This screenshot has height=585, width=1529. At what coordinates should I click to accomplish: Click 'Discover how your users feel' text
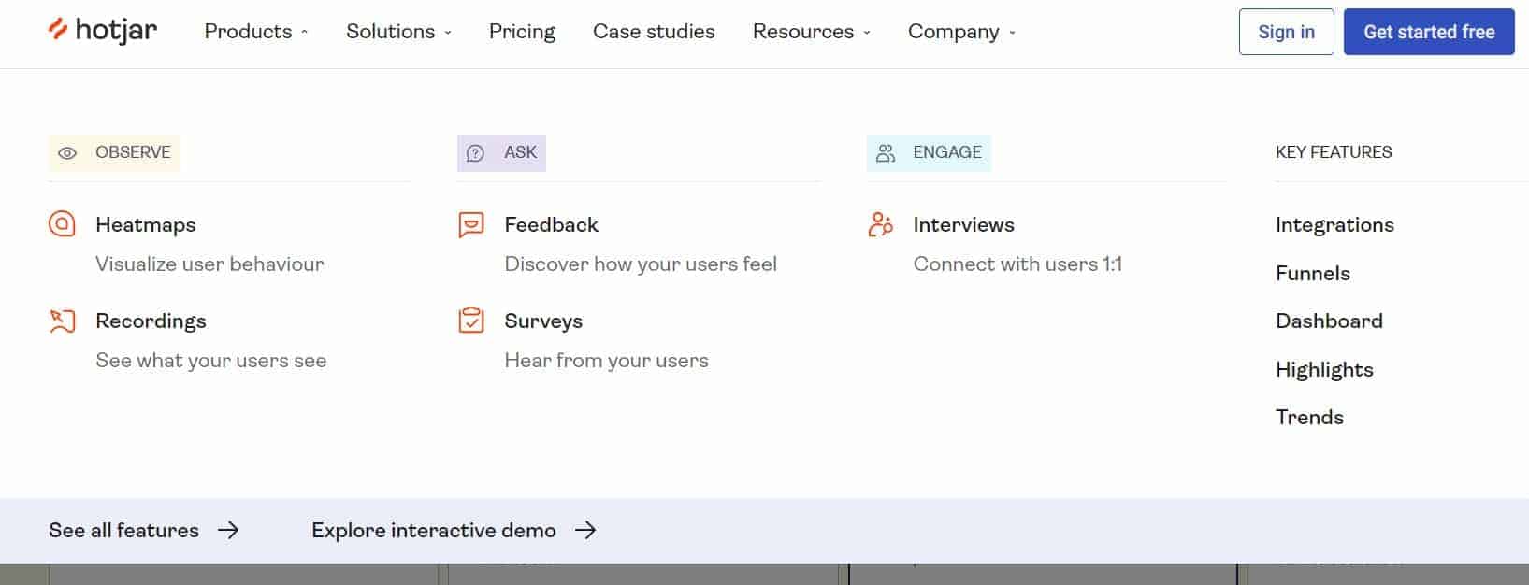[x=641, y=264]
